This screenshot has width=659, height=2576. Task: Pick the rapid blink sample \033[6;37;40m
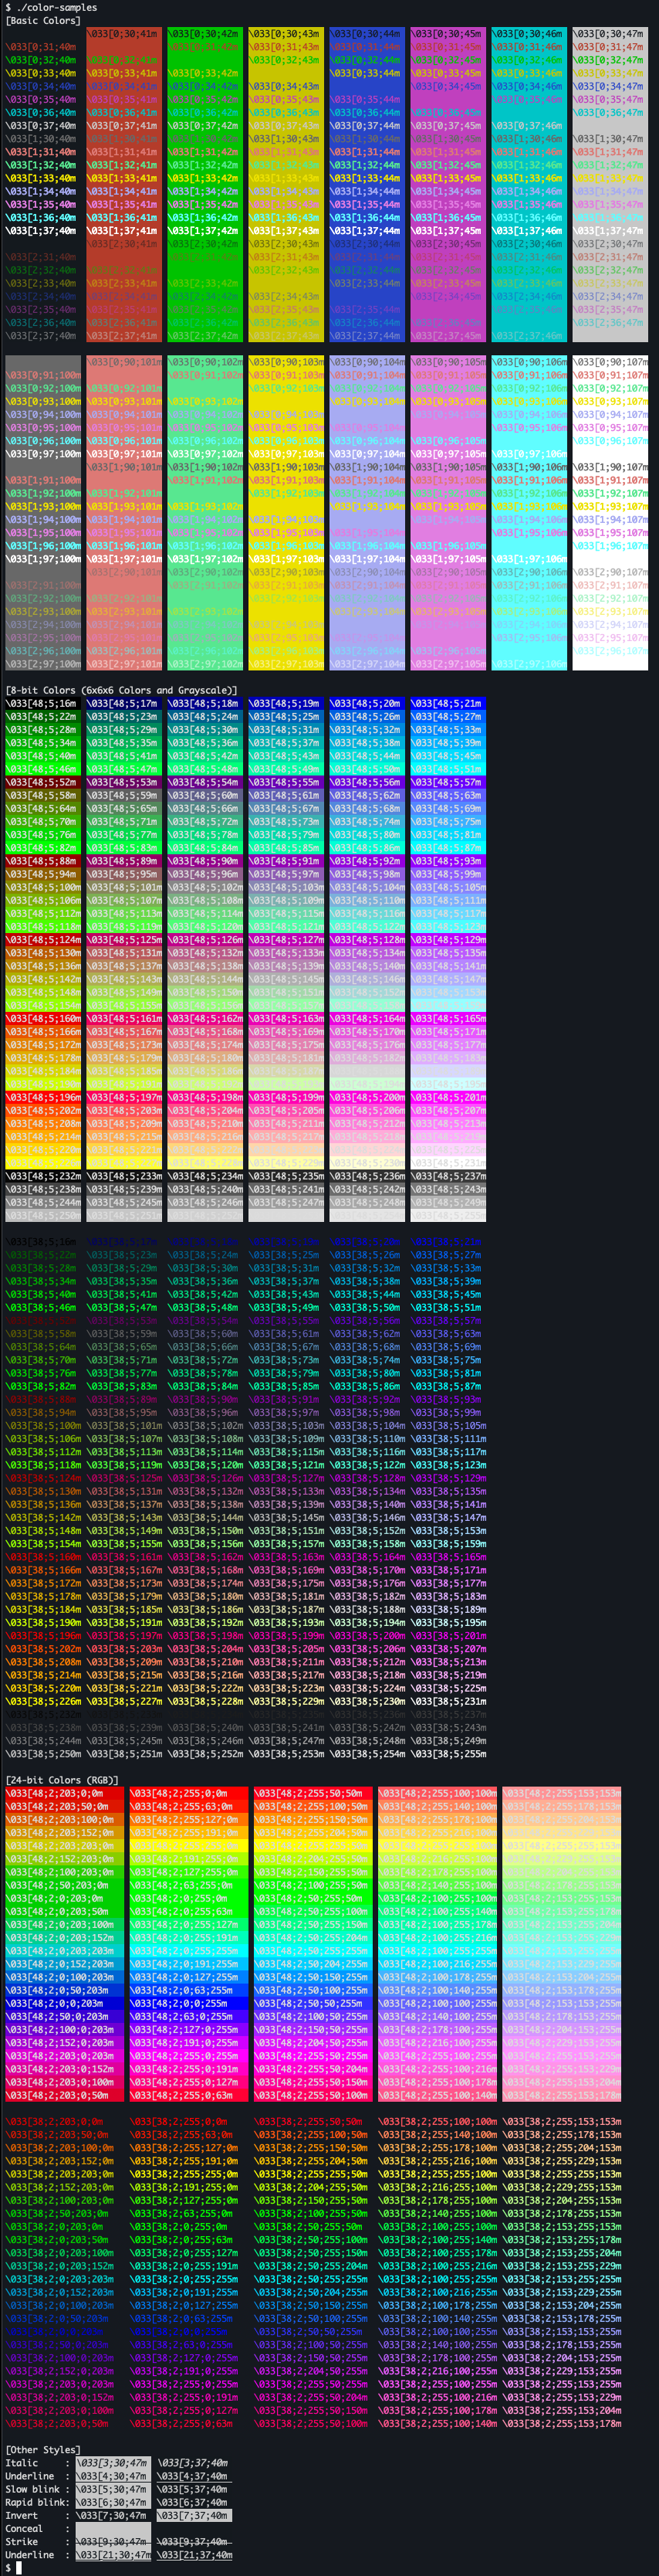tap(191, 2502)
